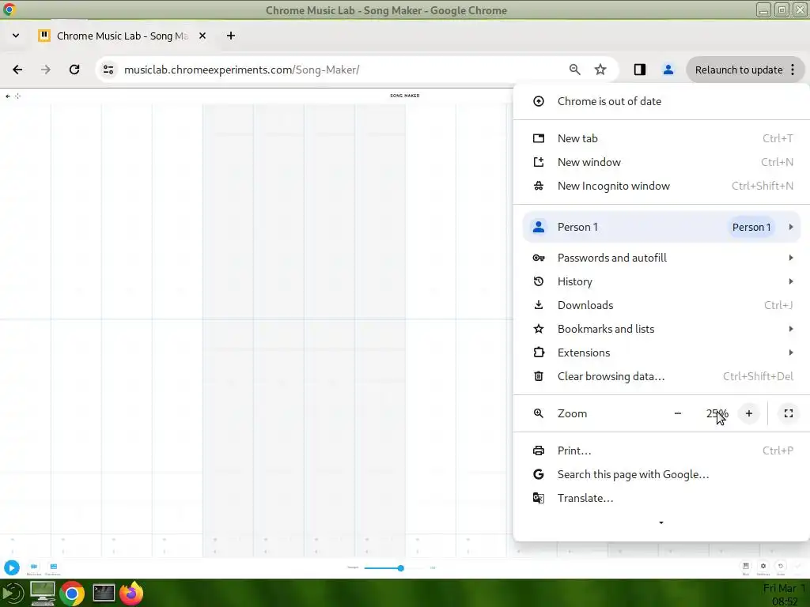
Task: Open Downloads from the menu
Action: click(x=661, y=305)
